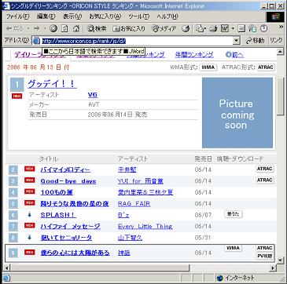Click the down-arrow rank icon beside SPLASH!
The height and width of the screenshot is (284, 287).
(x=29, y=215)
